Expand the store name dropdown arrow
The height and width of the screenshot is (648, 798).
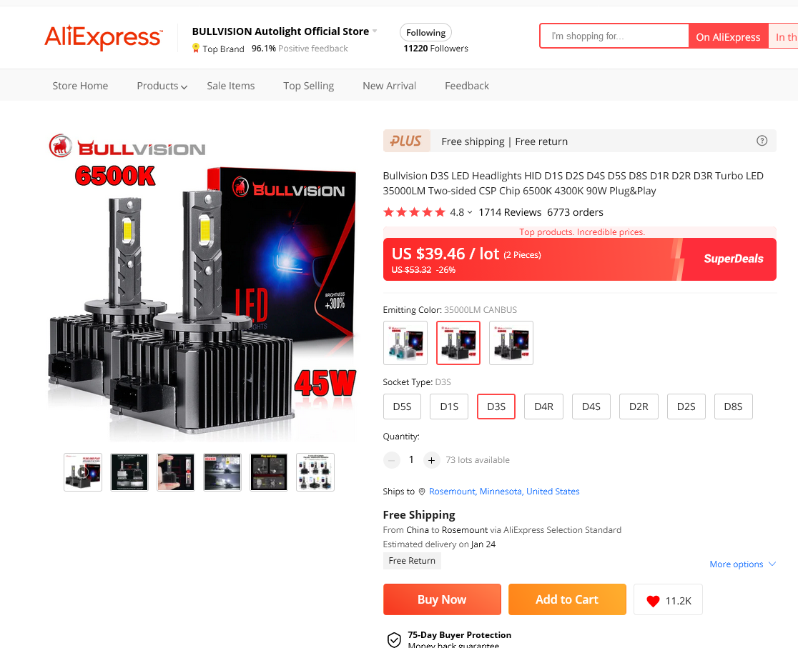pyautogui.click(x=375, y=31)
